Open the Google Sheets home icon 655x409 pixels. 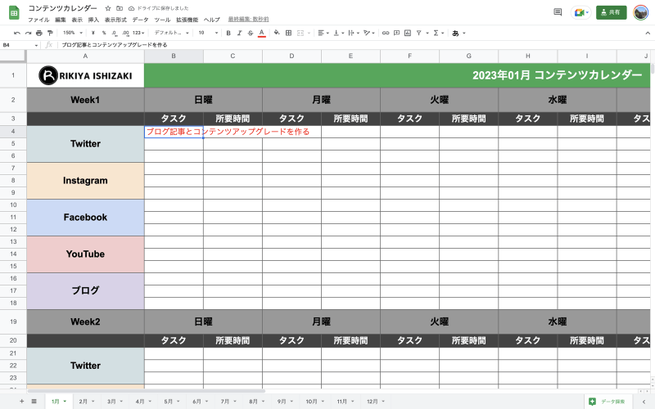(14, 13)
